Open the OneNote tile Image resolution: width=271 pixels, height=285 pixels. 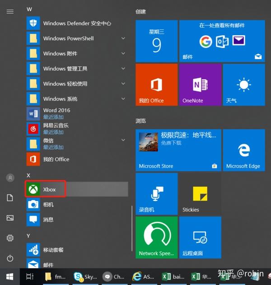coord(200,84)
